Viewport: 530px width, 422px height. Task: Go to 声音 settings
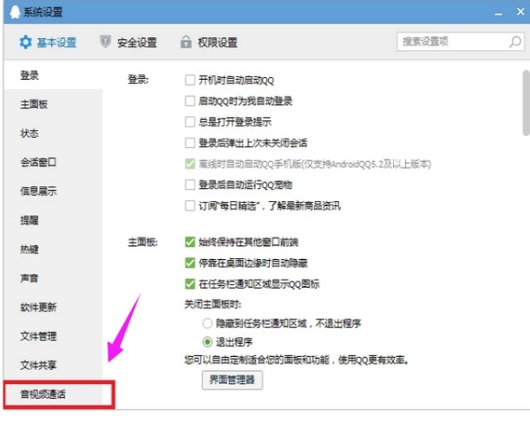click(53, 278)
